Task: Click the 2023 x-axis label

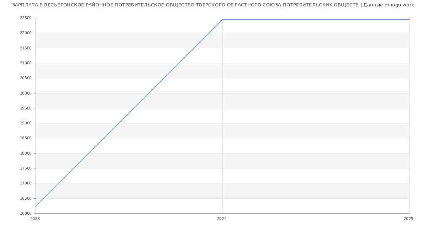Action: 35,219
